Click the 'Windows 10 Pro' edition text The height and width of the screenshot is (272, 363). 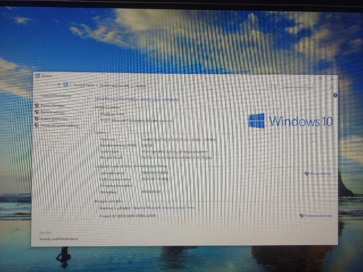pos(113,114)
